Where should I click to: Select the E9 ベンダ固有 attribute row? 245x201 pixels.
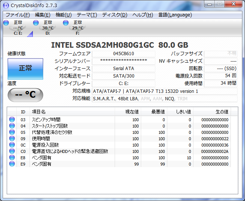(x=119, y=164)
